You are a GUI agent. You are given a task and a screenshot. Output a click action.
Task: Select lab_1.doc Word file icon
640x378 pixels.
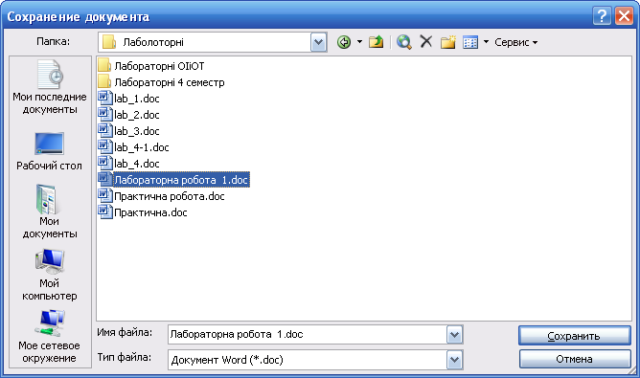click(x=104, y=99)
